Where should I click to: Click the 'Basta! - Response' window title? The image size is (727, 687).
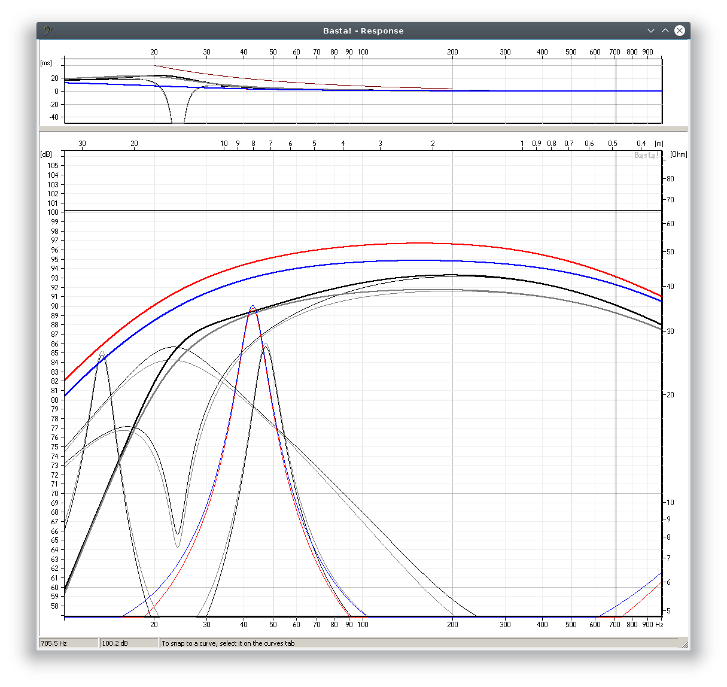[x=363, y=31]
